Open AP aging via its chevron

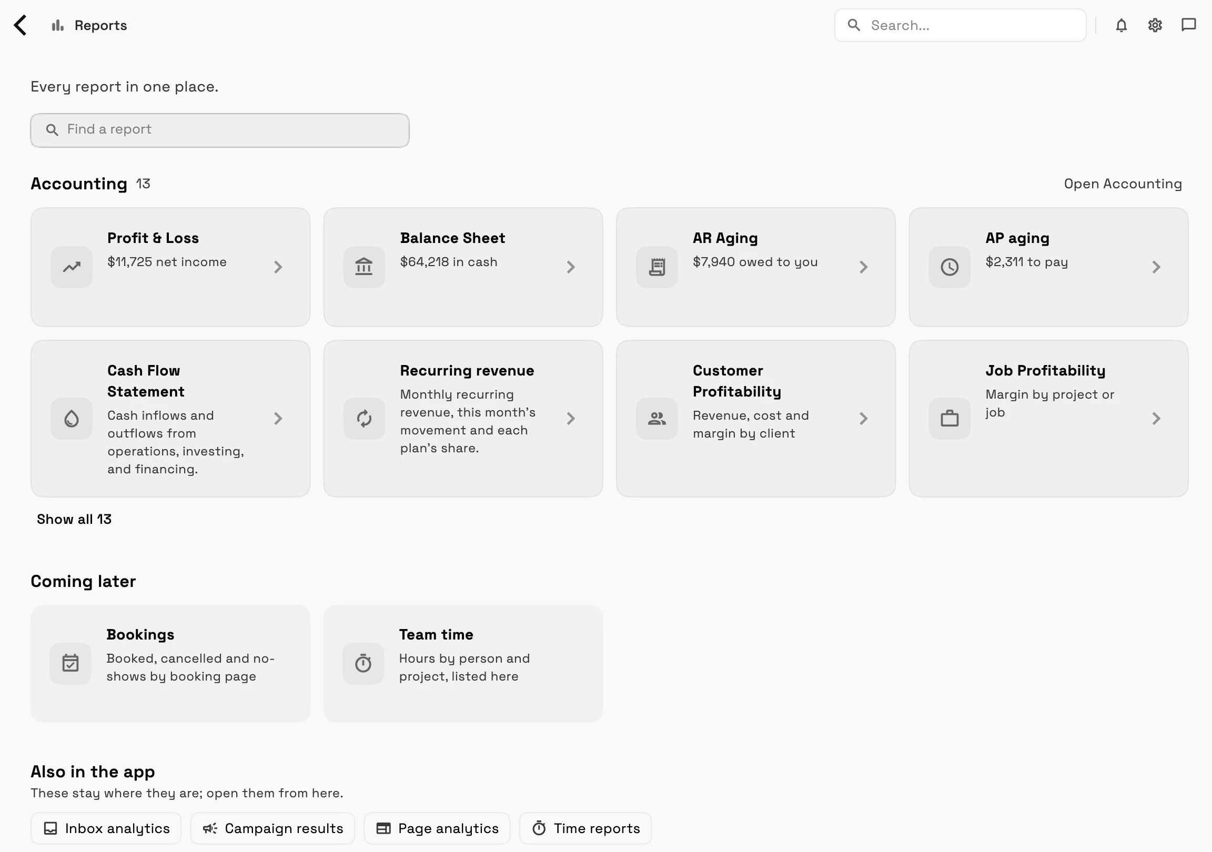coord(1156,267)
